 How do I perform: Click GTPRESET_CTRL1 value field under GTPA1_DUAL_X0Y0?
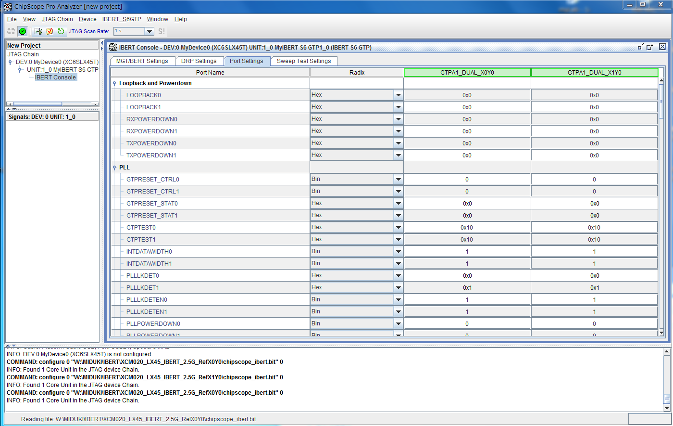(467, 191)
